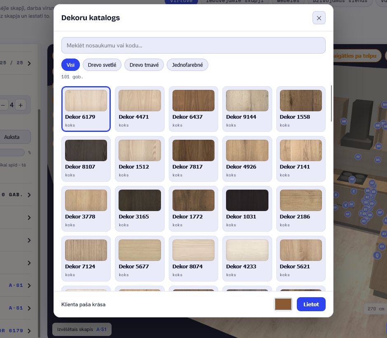Expand the 6179 decor row chevron
The height and width of the screenshot is (338, 387).
(x=29, y=331)
